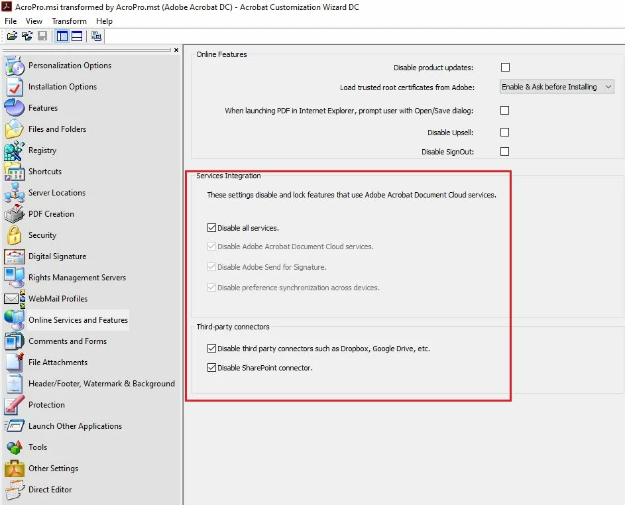This screenshot has height=505, width=625.
Task: Select Online Services and Features label
Action: point(78,320)
